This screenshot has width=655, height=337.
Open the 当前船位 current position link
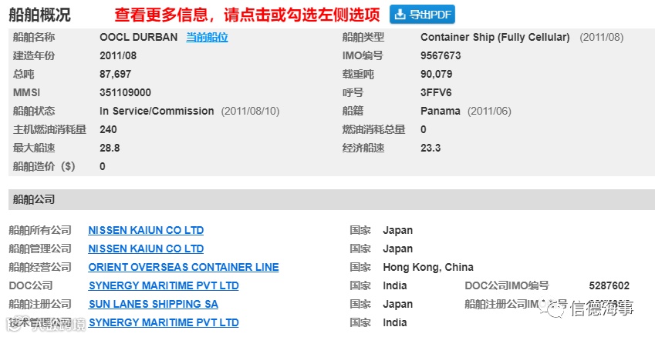point(207,38)
